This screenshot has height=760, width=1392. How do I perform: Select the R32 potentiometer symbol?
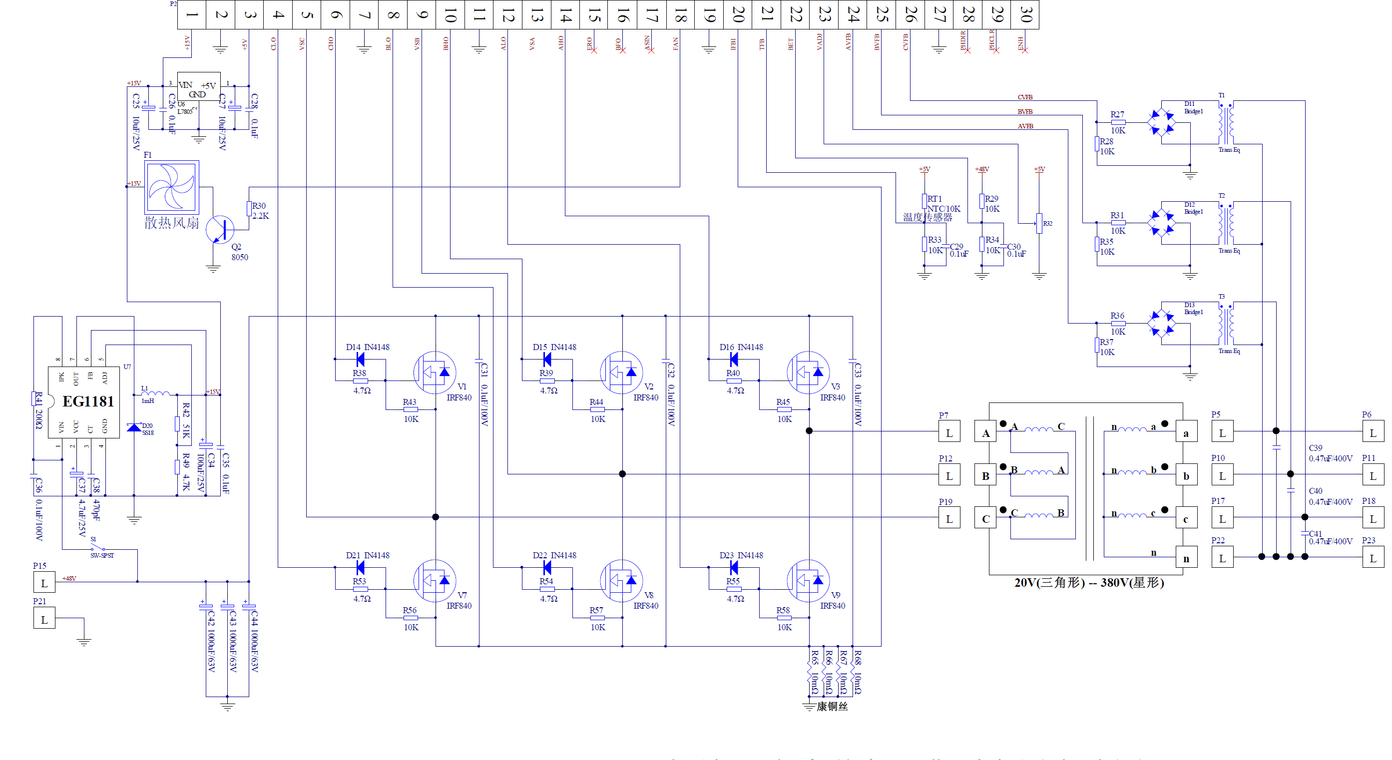(1038, 223)
